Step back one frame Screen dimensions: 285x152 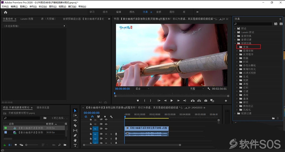click(x=165, y=101)
